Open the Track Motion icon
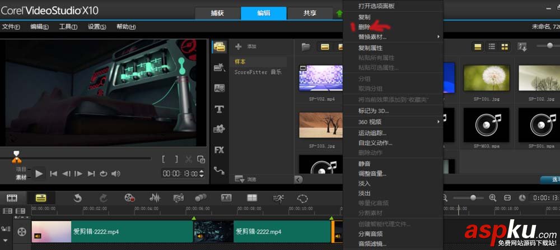 point(200,198)
